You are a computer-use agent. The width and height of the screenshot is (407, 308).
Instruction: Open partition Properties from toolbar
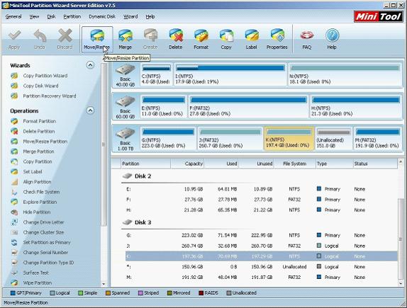[x=277, y=39]
